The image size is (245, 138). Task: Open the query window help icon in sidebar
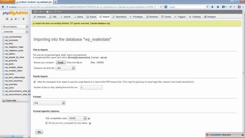coord(15,19)
